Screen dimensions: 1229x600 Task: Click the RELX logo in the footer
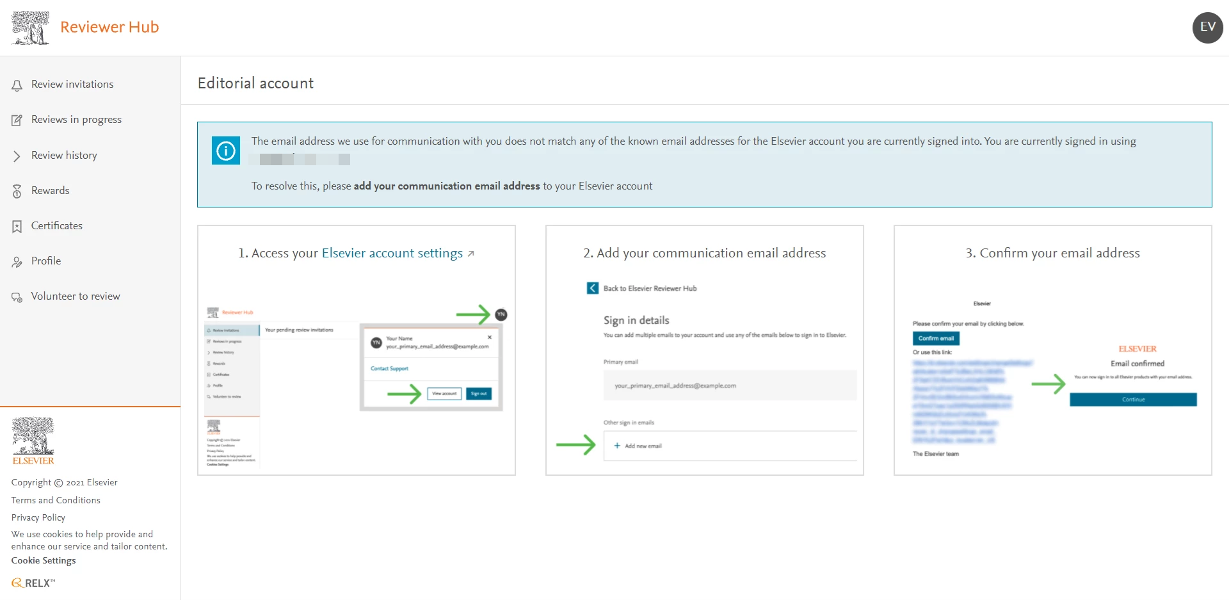click(32, 583)
